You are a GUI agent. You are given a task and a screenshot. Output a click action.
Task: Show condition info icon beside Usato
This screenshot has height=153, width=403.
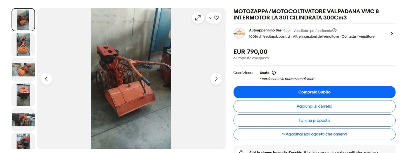(x=274, y=73)
